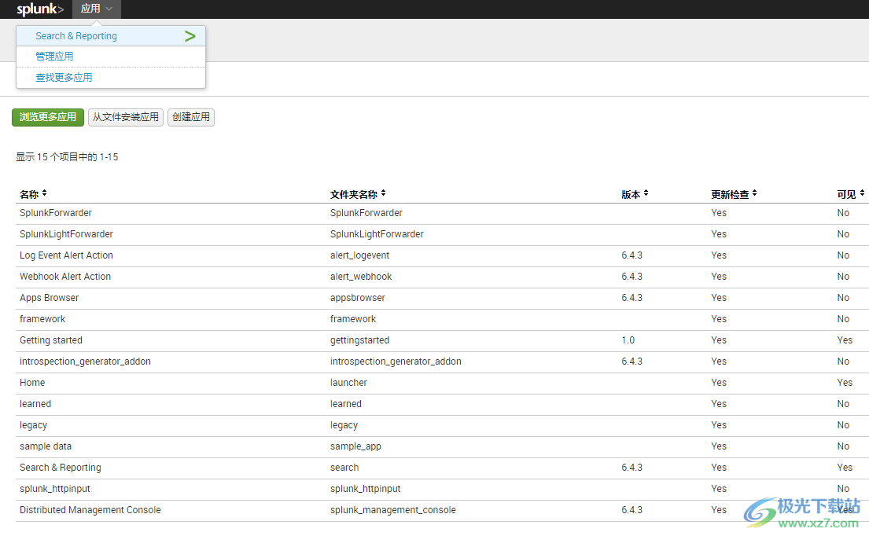Sort by 更新检查 column

(x=754, y=194)
